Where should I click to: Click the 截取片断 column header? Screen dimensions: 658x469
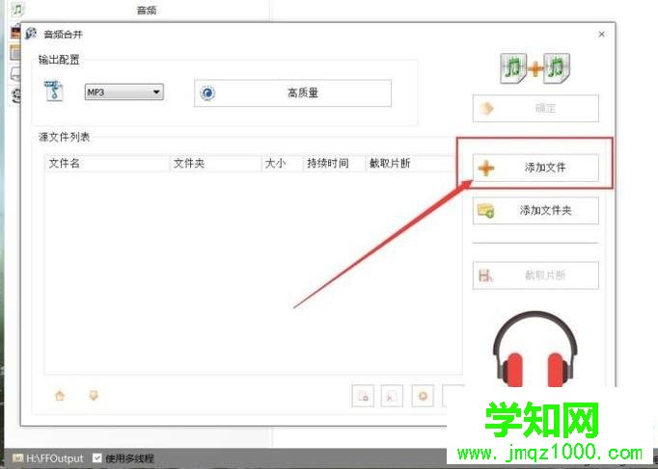pos(413,164)
